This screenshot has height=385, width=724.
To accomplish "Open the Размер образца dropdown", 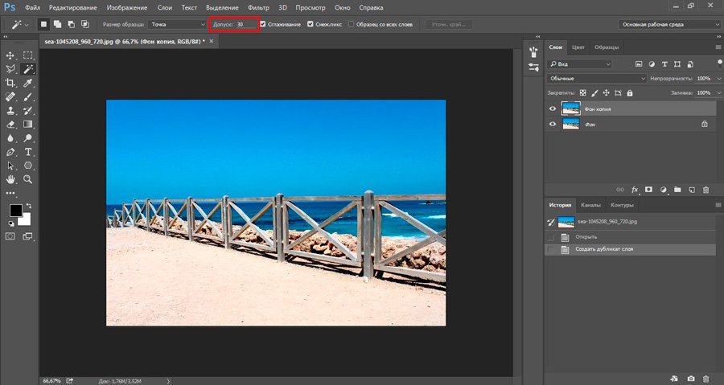I will point(177,24).
